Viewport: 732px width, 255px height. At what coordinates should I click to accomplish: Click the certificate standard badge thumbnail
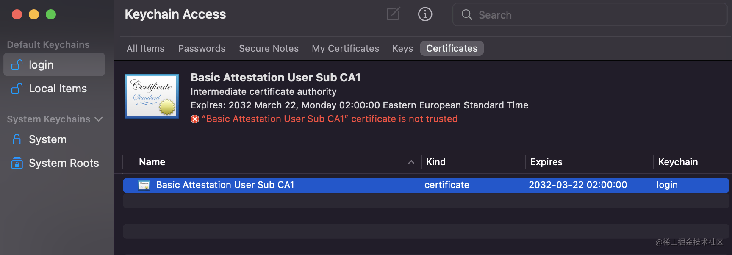click(x=151, y=96)
